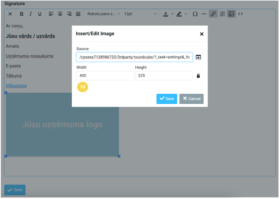Apply the text color swatch button
The width and height of the screenshot is (280, 199).
pyautogui.click(x=166, y=14)
